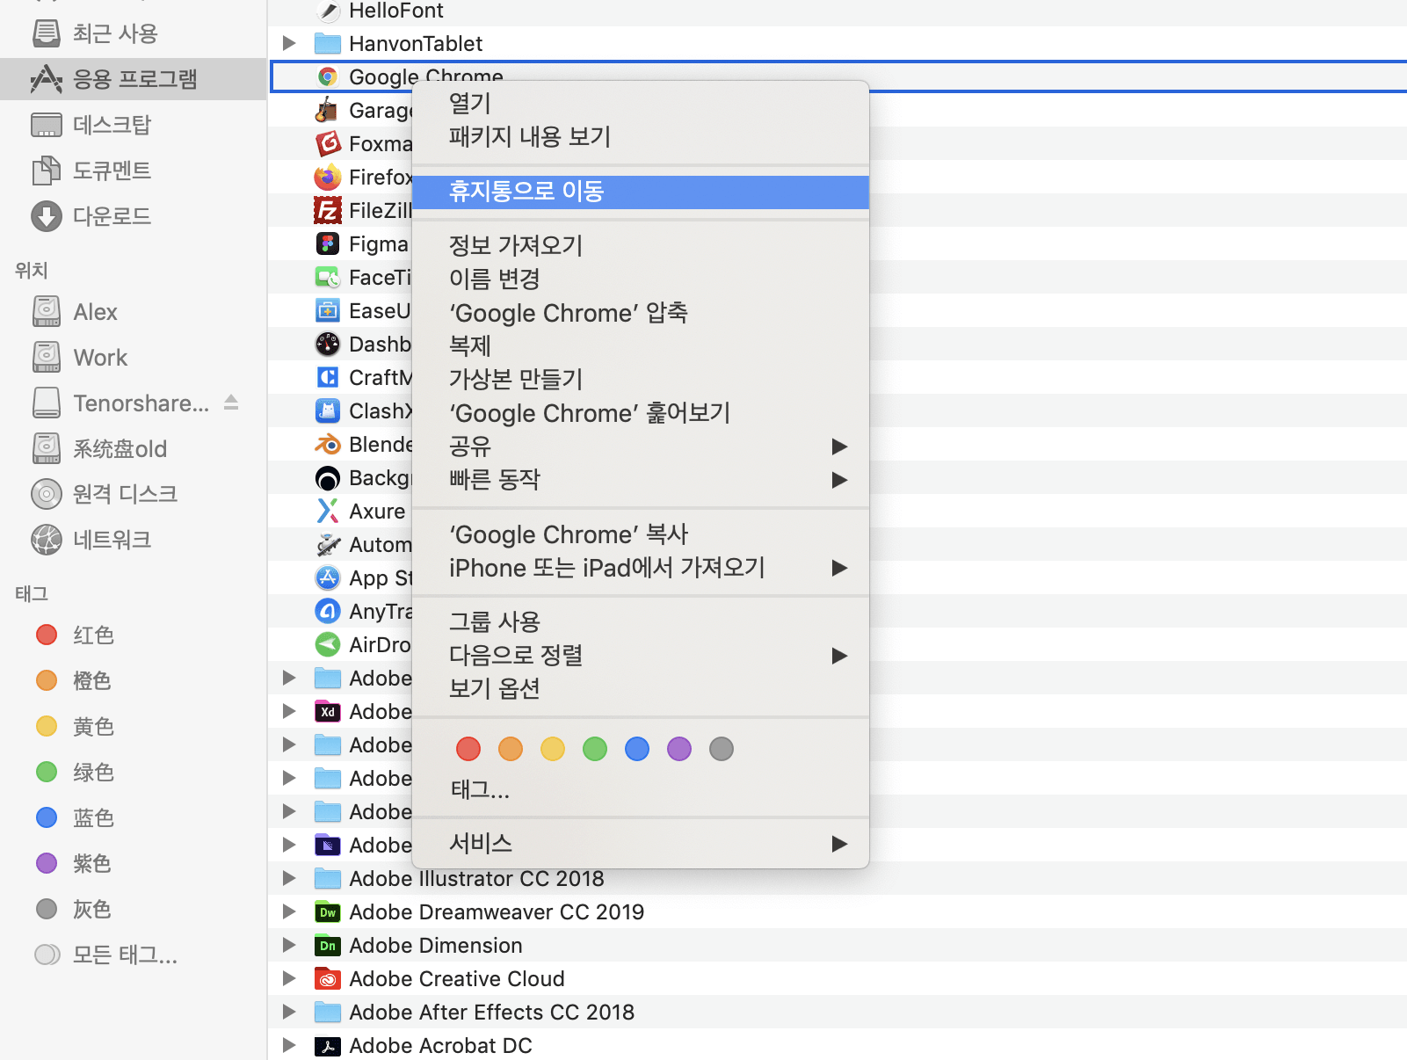Image resolution: width=1407 pixels, height=1060 pixels.
Task: Expand the Adobe Dimension row
Action: (288, 945)
